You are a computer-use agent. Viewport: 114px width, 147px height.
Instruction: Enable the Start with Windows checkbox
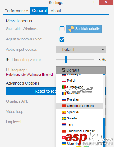[x=62, y=29]
